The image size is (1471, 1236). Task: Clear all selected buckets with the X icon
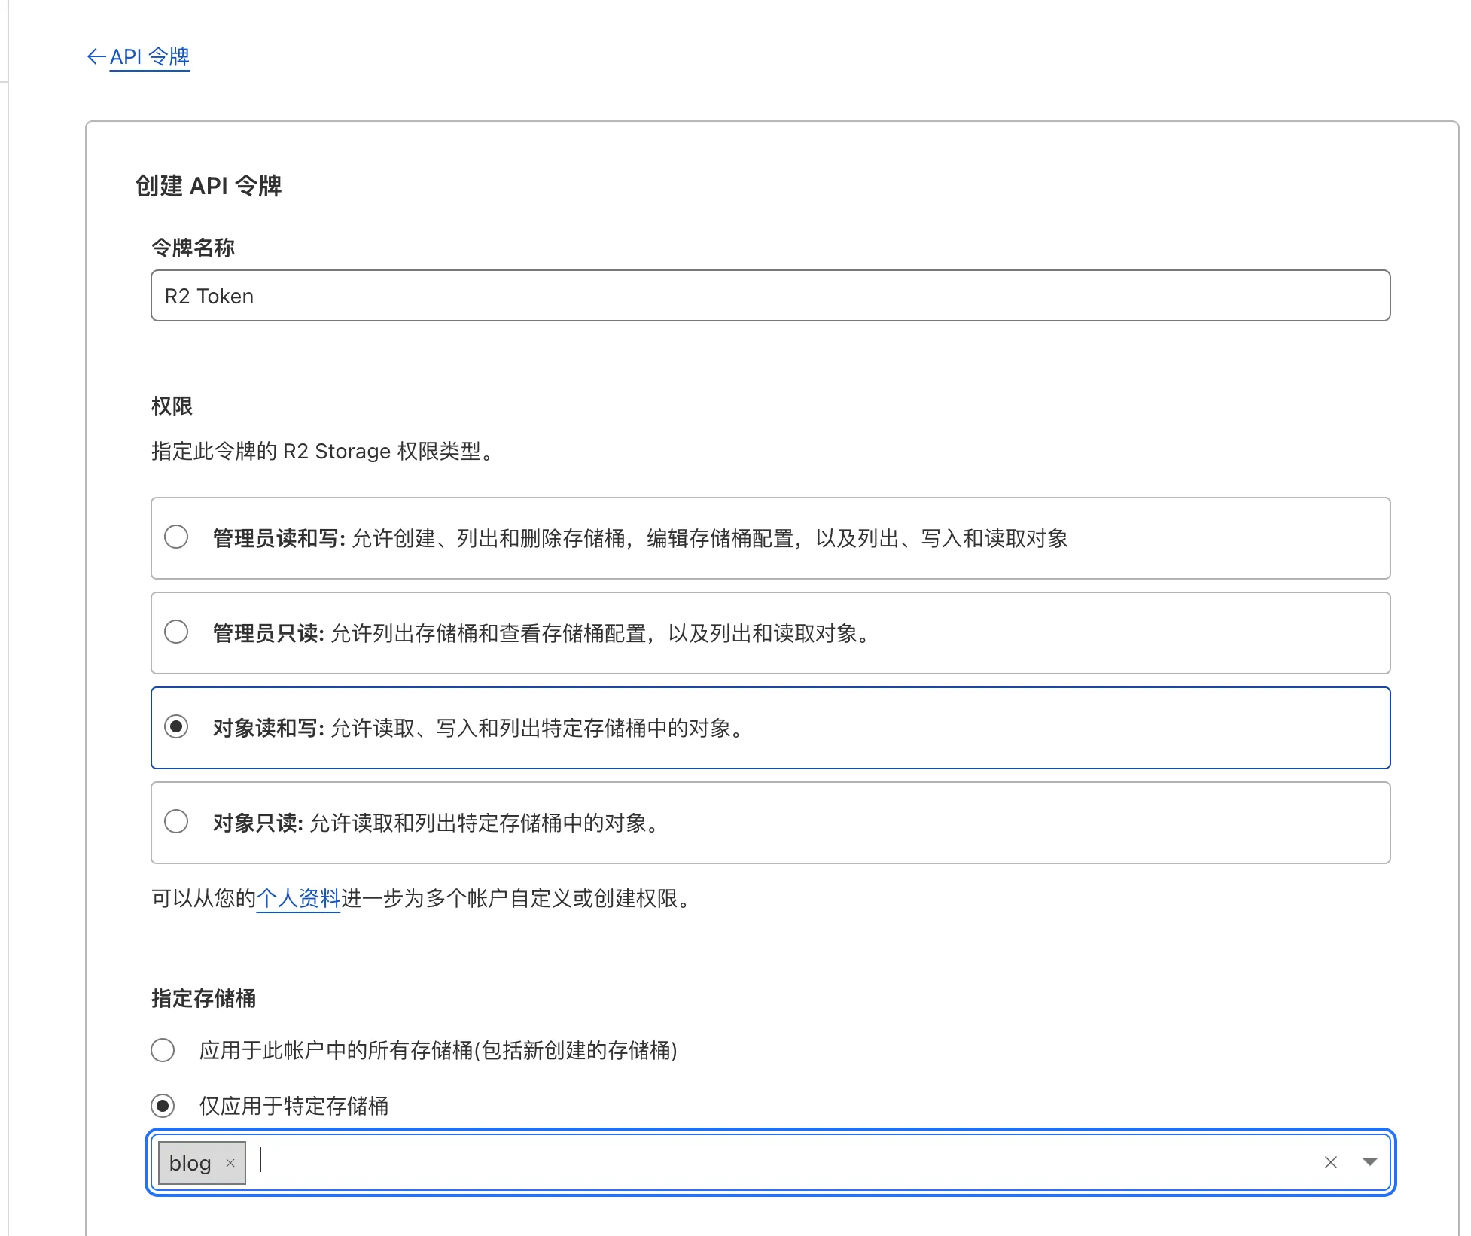click(x=1330, y=1162)
